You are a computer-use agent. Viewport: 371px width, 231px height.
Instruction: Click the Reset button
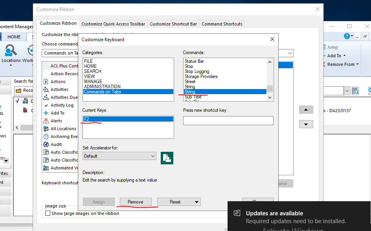(175, 202)
